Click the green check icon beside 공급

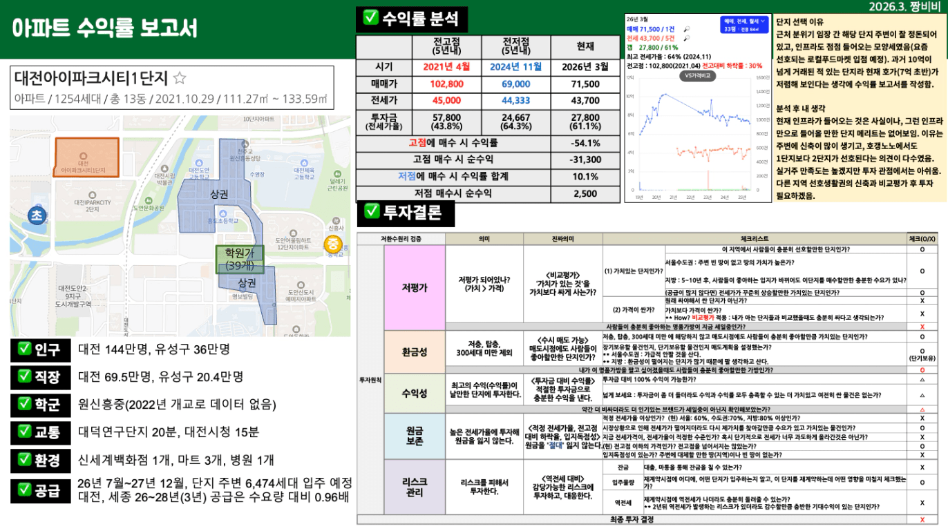click(24, 491)
